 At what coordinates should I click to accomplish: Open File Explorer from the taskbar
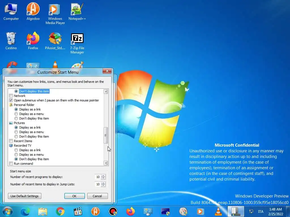point(42,211)
